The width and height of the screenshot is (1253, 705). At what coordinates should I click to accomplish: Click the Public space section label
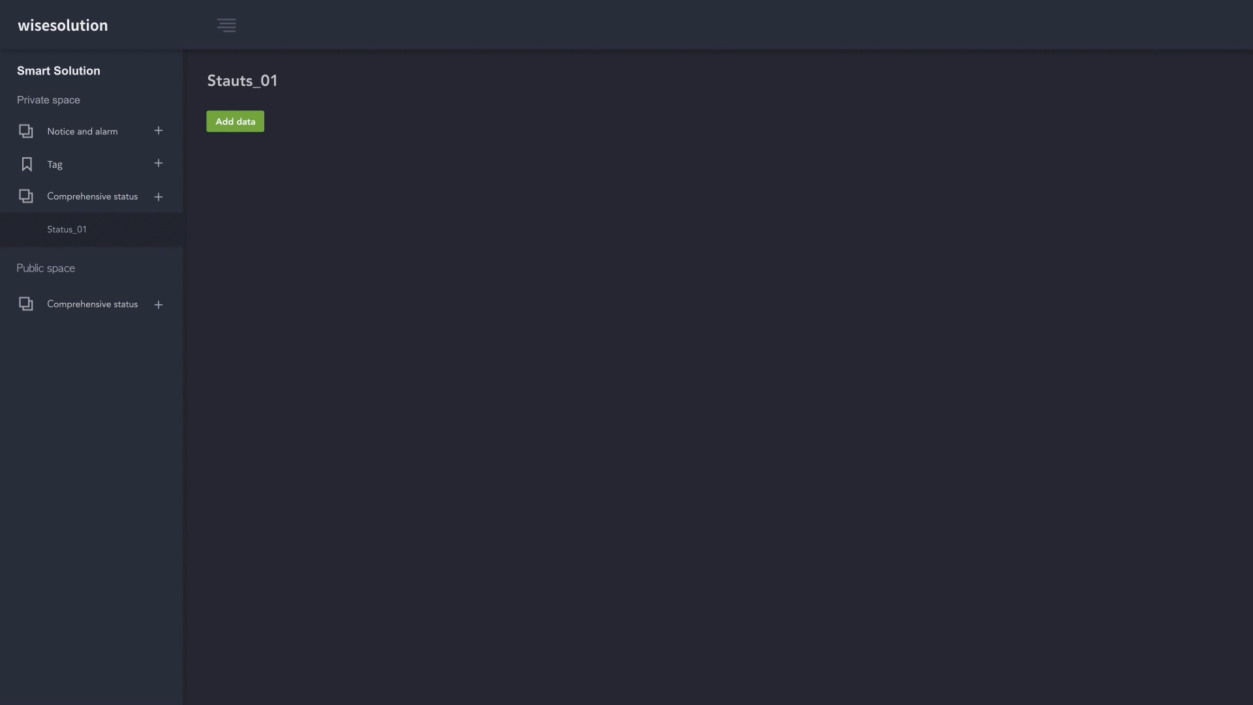46,268
